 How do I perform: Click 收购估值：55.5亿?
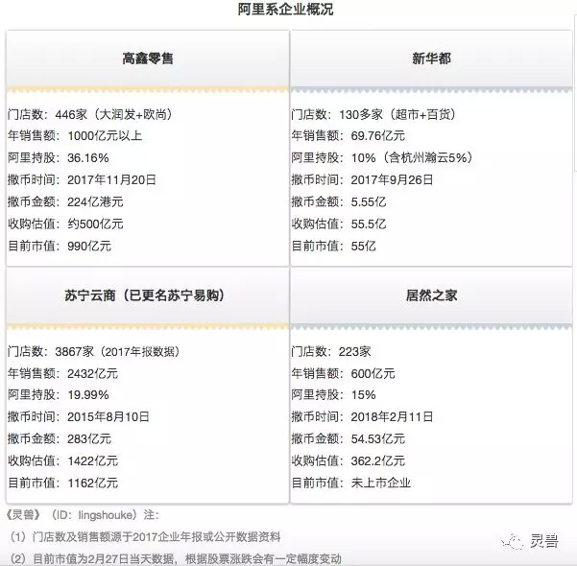(339, 224)
